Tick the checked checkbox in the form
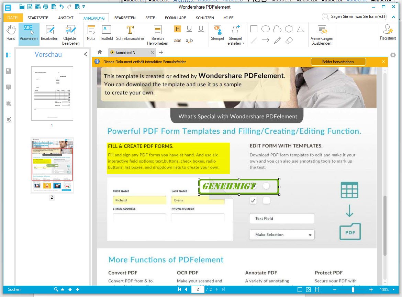Viewport: 402px width, 297px height. click(253, 200)
